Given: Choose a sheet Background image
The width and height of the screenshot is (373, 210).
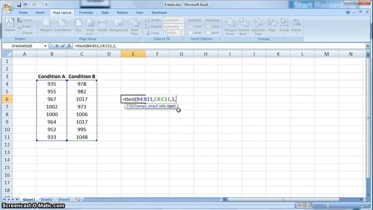Looking at the screenshot, I should (118, 26).
